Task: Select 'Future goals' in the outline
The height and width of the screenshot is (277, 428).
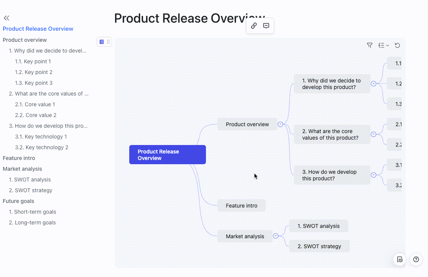Action: tap(18, 201)
